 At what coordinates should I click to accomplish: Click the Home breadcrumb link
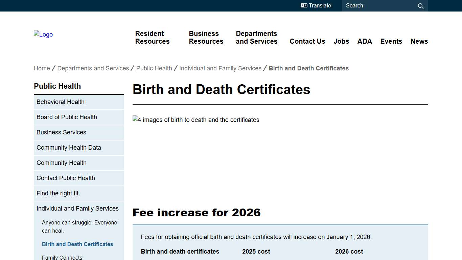(42, 68)
